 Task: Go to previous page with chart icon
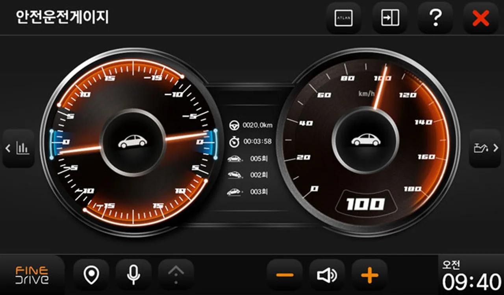[x=19, y=148]
